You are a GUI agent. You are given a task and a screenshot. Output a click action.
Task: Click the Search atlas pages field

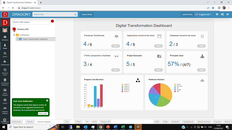coord(31,22)
